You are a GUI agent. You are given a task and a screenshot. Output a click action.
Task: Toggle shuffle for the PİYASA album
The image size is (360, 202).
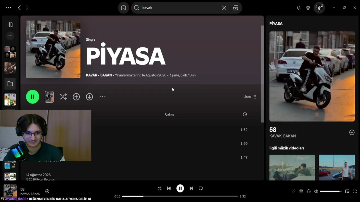[x=63, y=97]
